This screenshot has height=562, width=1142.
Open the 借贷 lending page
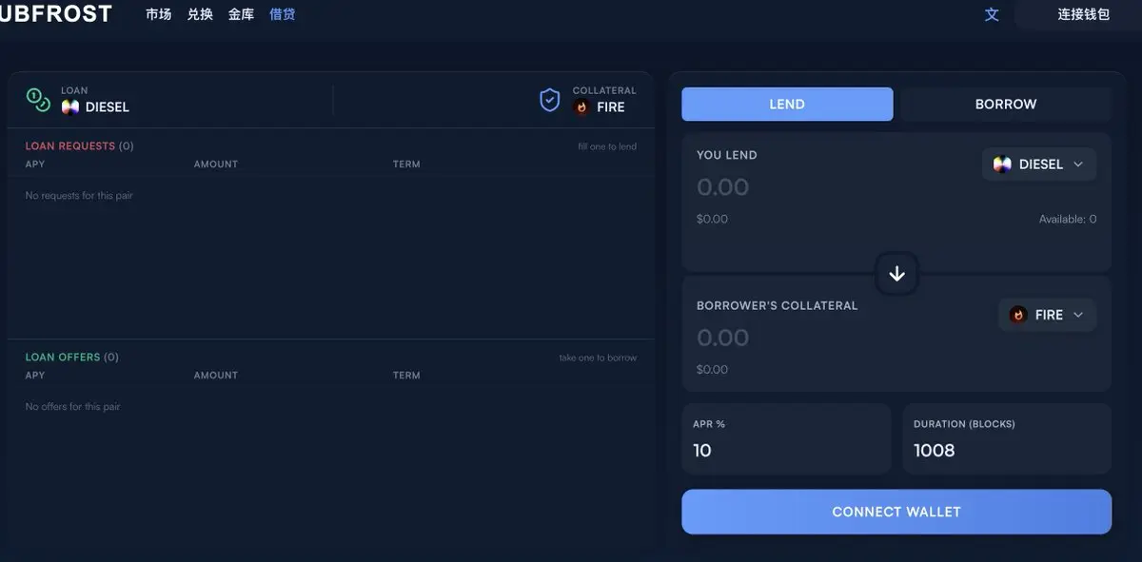[283, 14]
